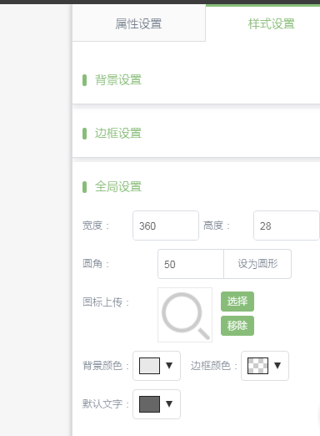Click the 圆角 input showing 50
Image resolution: width=320 pixels, height=436 pixels.
point(191,264)
